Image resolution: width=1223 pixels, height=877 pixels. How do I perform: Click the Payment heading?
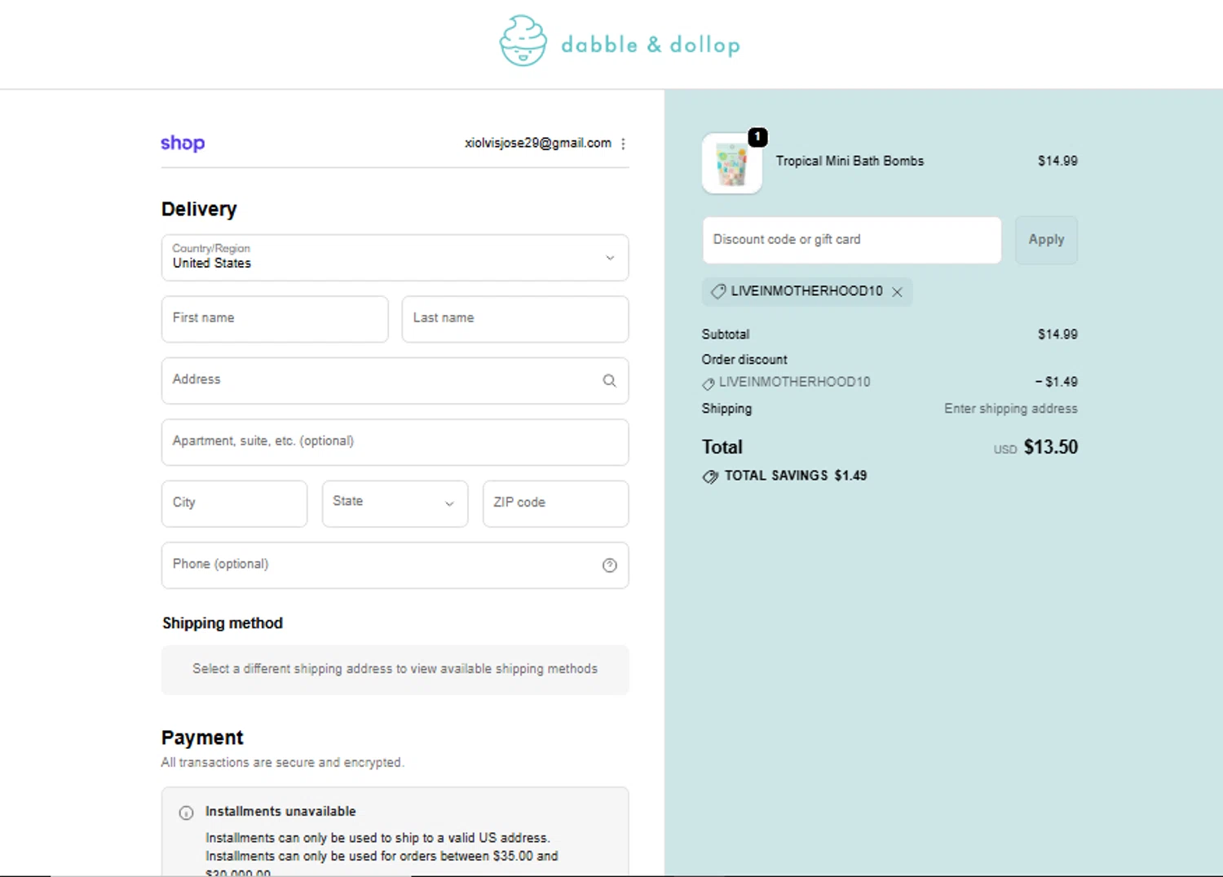tap(202, 737)
